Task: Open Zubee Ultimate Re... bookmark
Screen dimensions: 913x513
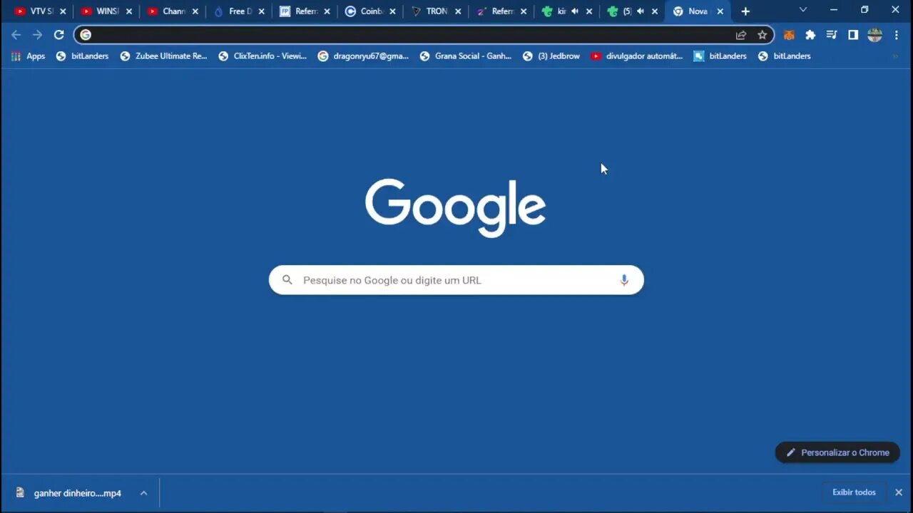Action: pos(163,56)
